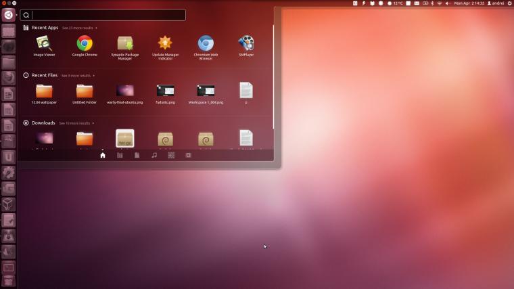This screenshot has width=514, height=289.
Task: Expand Recent Apps more results
Action: [79, 28]
